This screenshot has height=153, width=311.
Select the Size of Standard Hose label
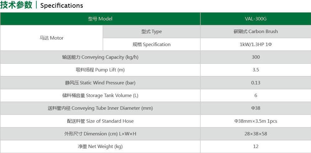(100, 121)
